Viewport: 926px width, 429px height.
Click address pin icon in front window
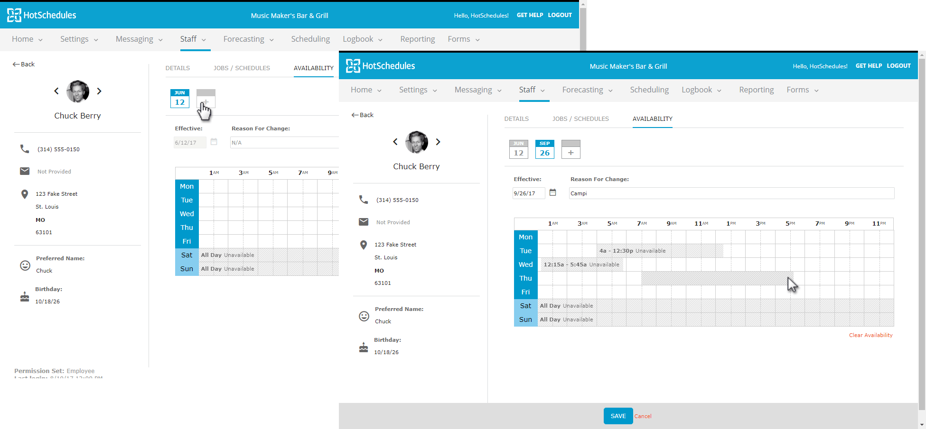364,245
